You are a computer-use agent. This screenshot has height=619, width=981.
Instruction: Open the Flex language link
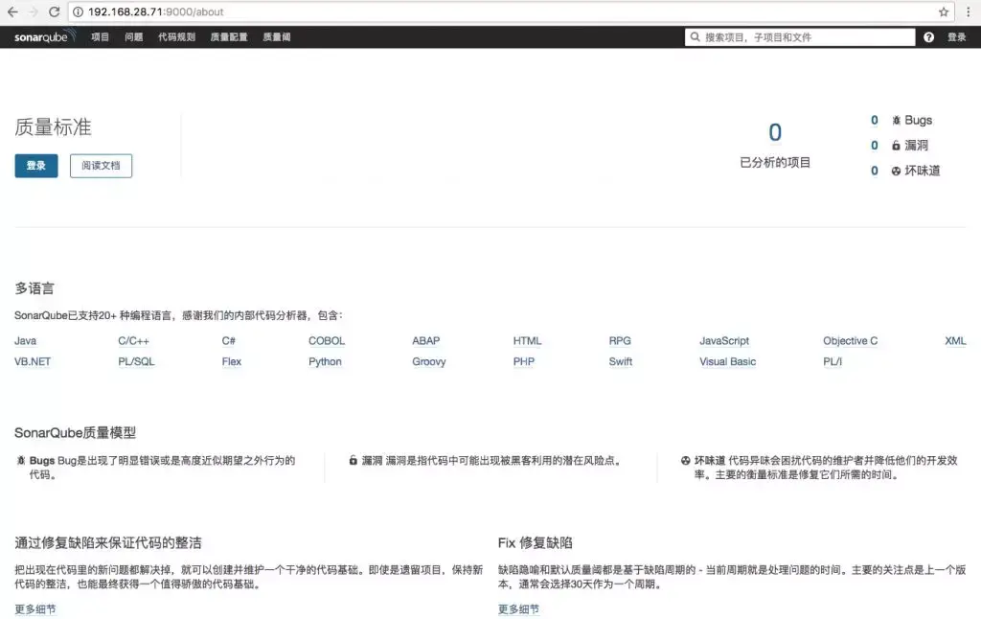[x=232, y=362]
